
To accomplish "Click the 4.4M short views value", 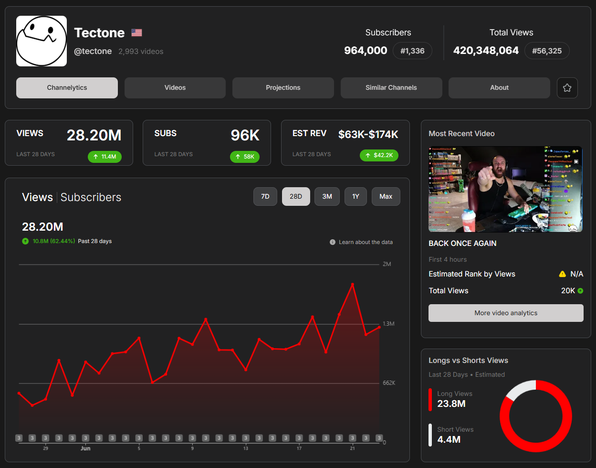I will click(449, 439).
